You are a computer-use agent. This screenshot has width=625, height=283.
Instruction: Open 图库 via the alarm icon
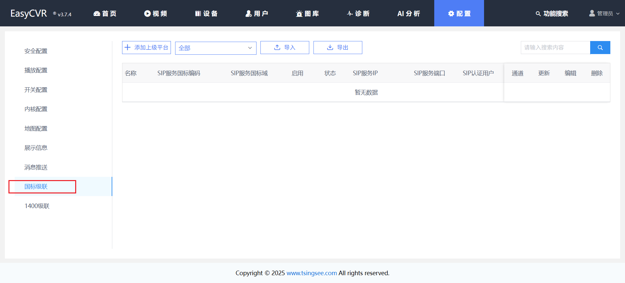coord(299,14)
